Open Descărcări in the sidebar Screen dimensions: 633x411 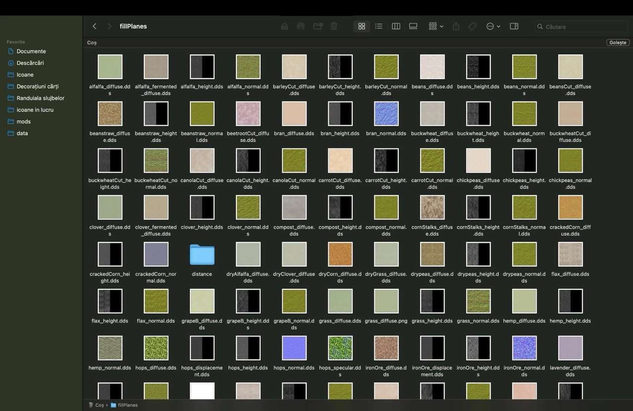pyautogui.click(x=30, y=63)
